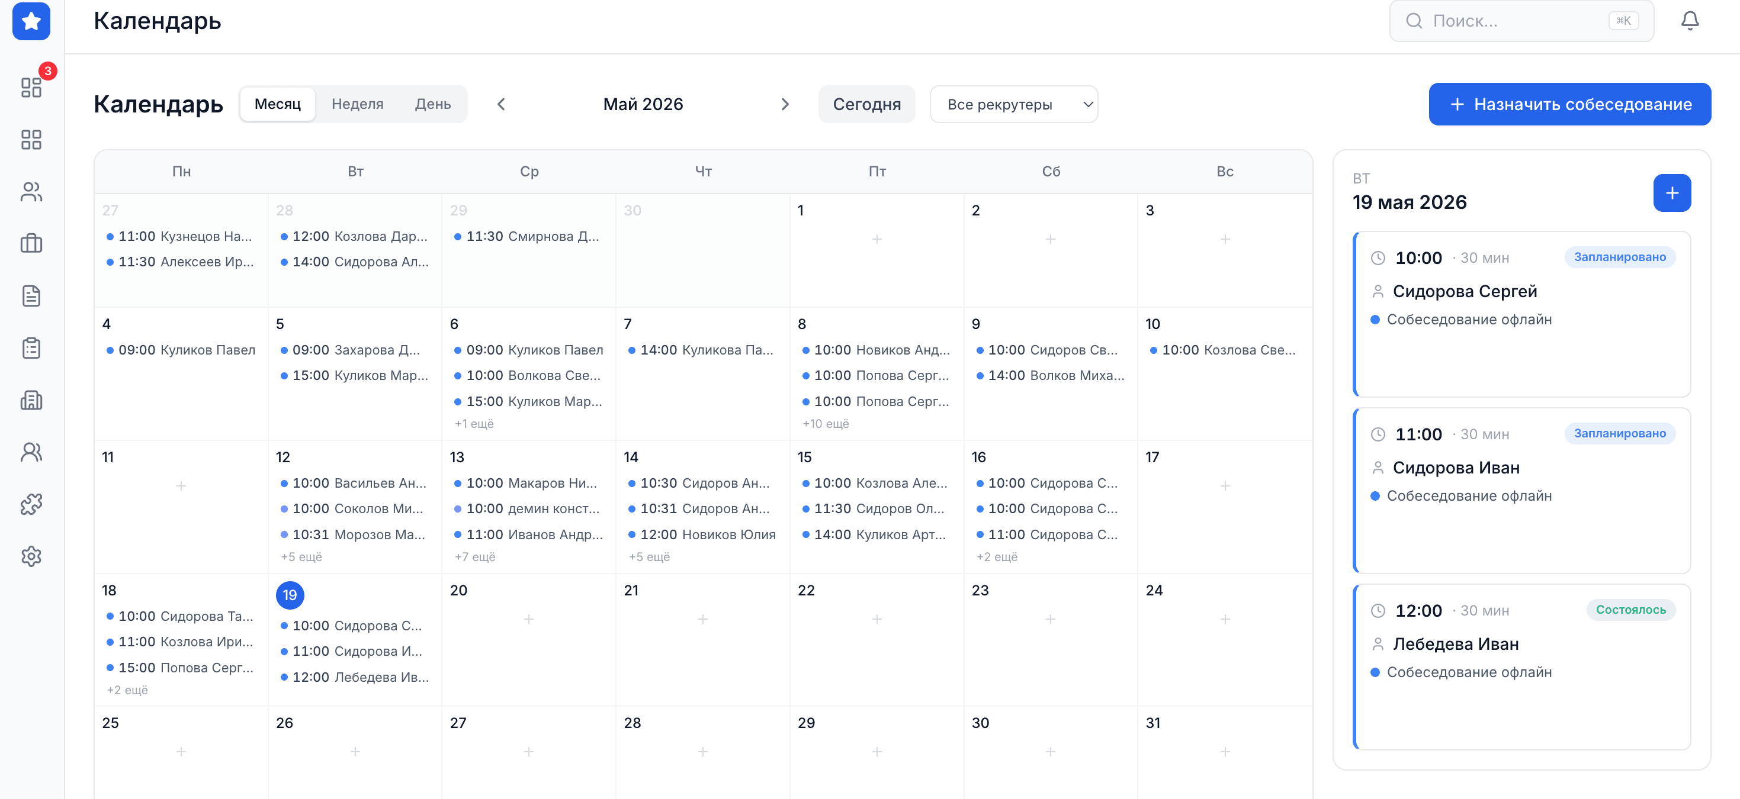Expand +2 ещё on May 18

[x=127, y=690]
